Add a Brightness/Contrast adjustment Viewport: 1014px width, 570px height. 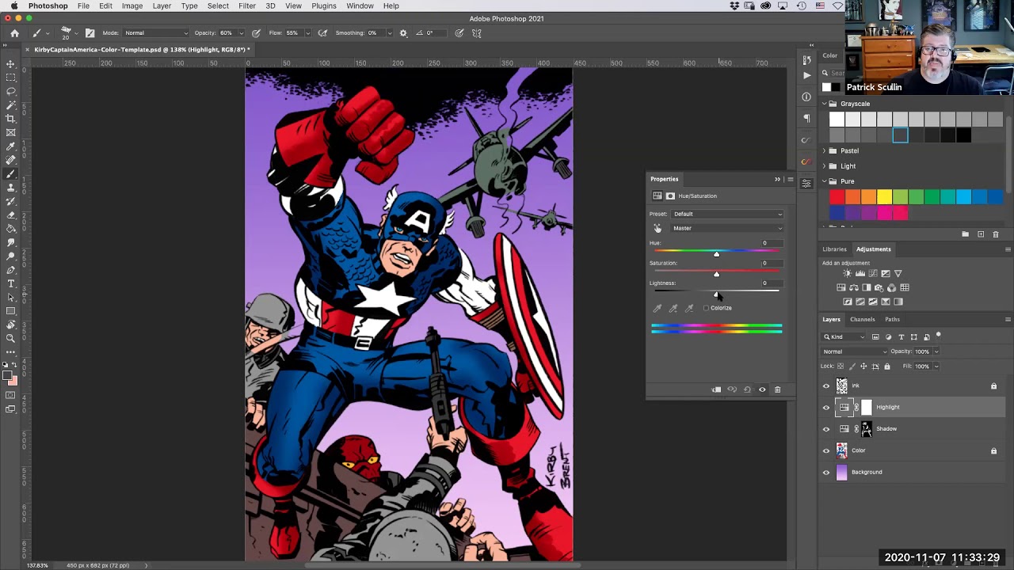[848, 274]
